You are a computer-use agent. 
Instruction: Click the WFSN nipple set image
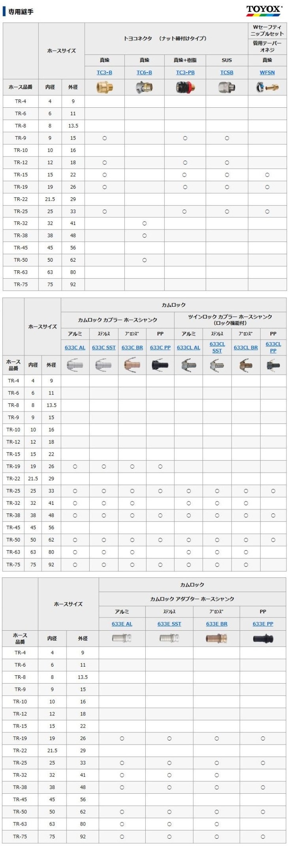[267, 87]
